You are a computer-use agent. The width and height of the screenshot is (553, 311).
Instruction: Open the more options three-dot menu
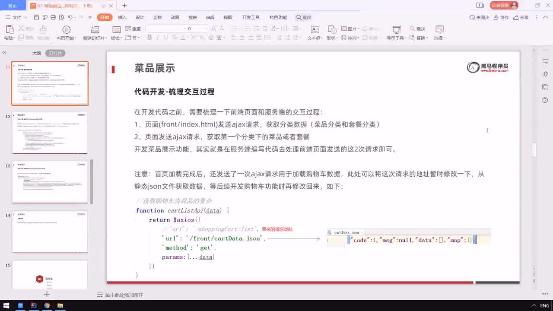pos(537,17)
